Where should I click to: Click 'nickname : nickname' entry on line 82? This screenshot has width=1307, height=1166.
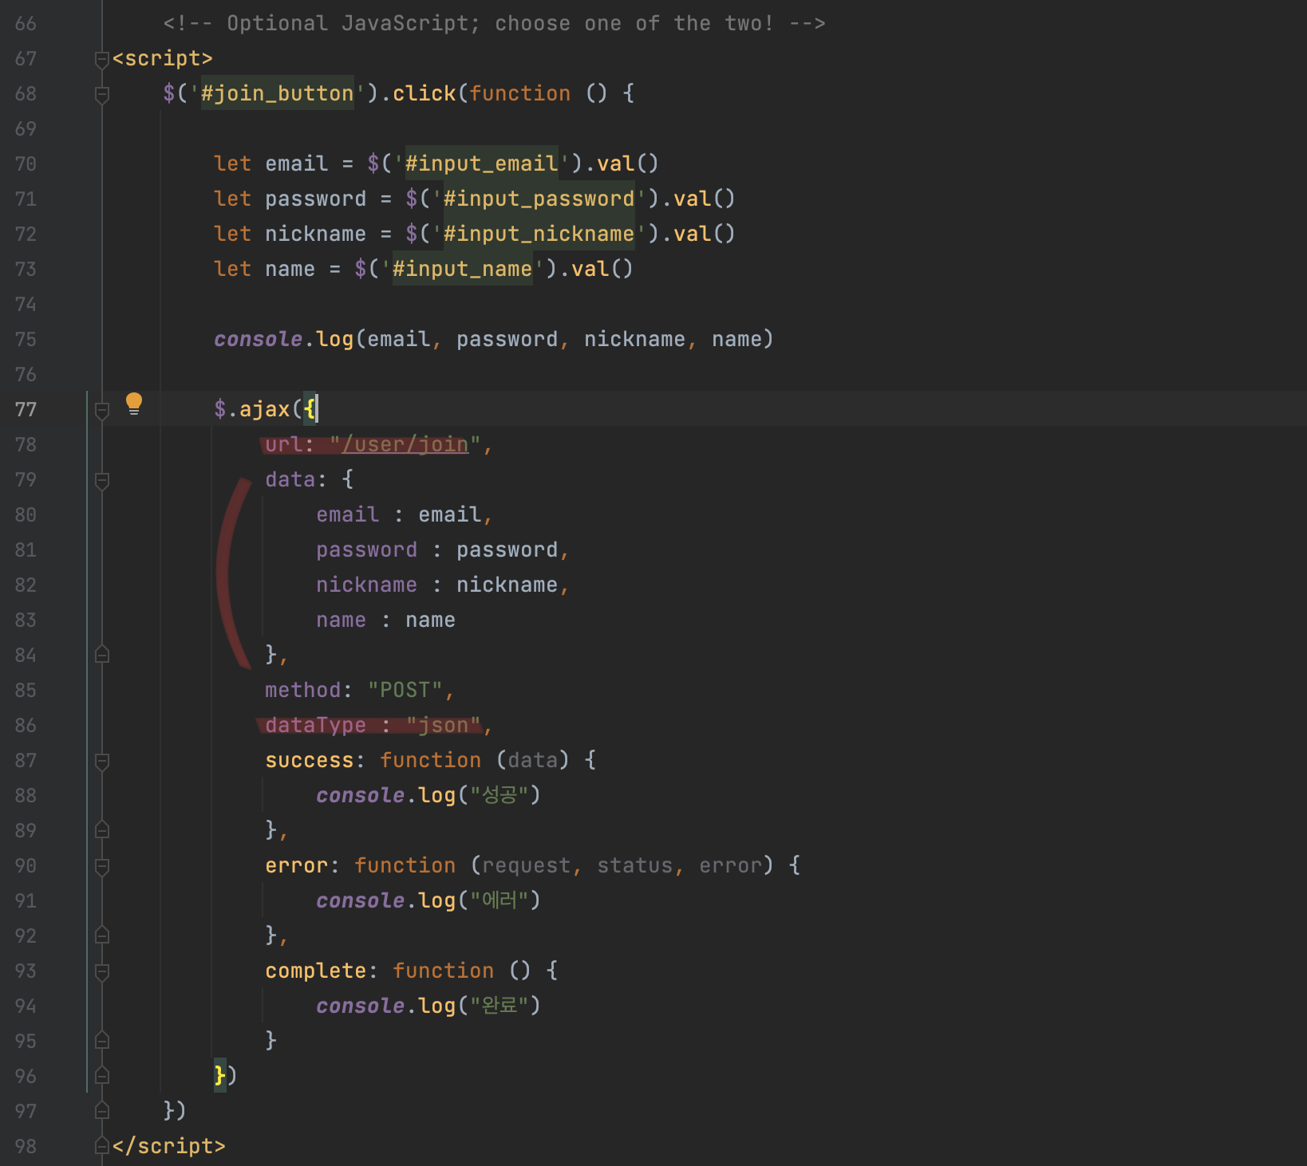(x=436, y=585)
